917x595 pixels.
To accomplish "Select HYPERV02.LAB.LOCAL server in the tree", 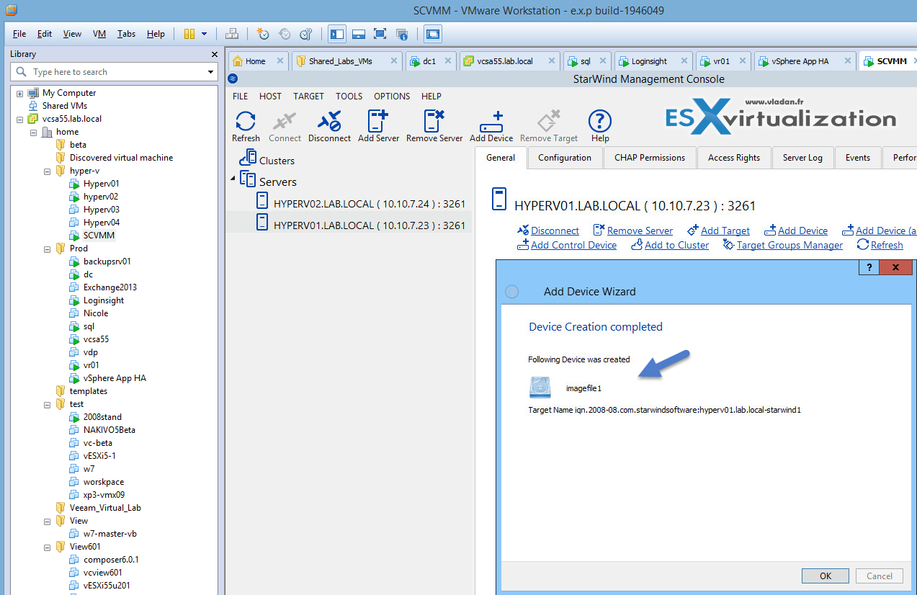I will point(370,204).
